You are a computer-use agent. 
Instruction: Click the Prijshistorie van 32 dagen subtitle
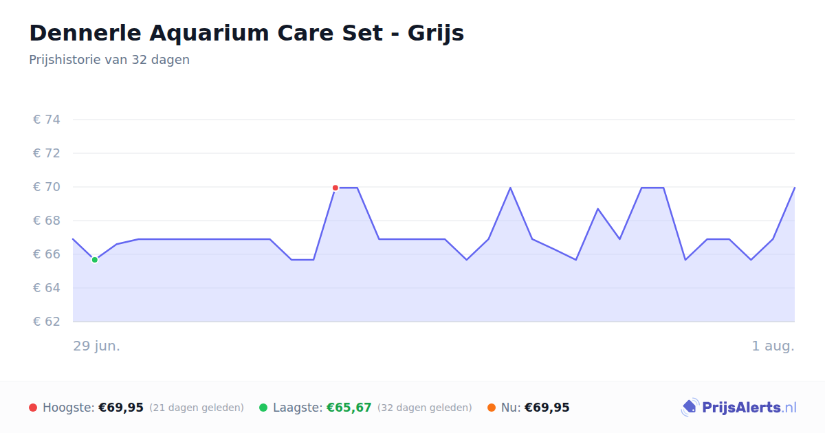pos(109,60)
